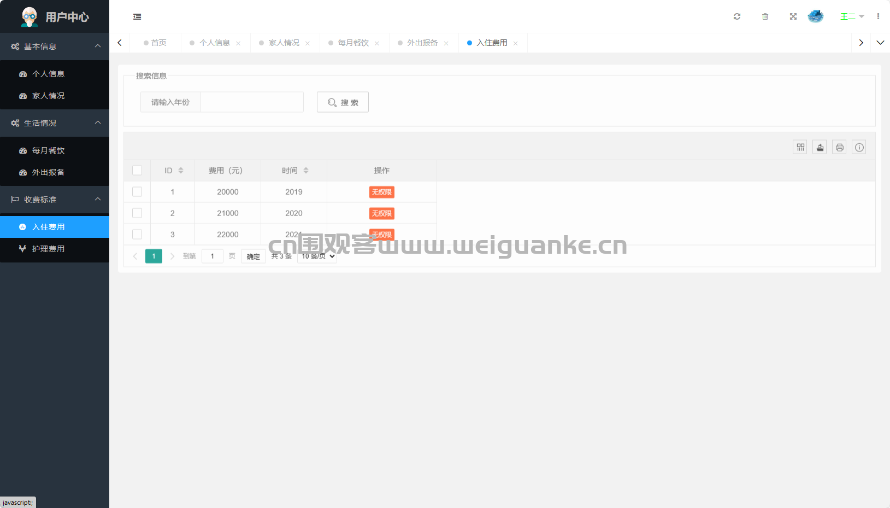
Task: Open 个人信息 in the sidebar
Action: click(x=55, y=74)
